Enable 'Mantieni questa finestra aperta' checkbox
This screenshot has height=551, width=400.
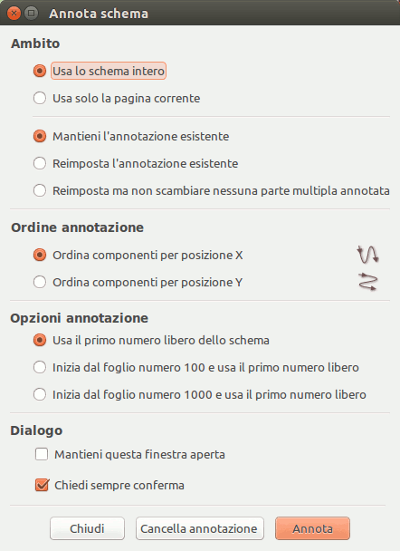click(x=42, y=454)
